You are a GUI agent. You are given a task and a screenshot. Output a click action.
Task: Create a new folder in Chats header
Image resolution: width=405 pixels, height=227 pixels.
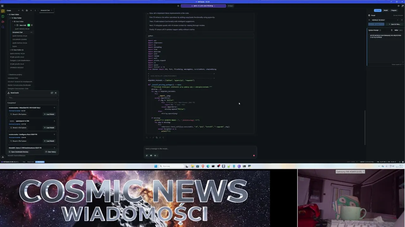(x=27, y=10)
